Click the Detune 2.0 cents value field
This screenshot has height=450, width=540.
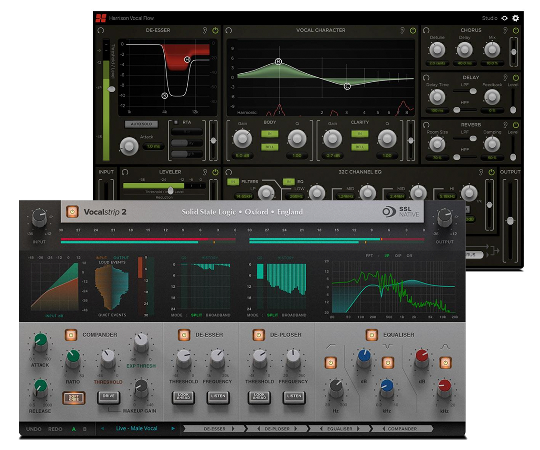pyautogui.click(x=436, y=63)
